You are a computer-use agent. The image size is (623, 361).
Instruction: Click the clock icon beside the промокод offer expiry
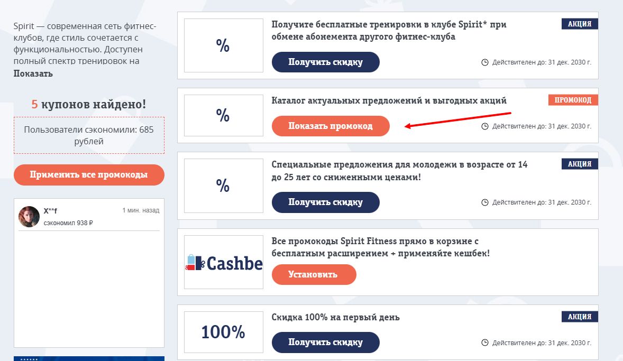tap(485, 126)
